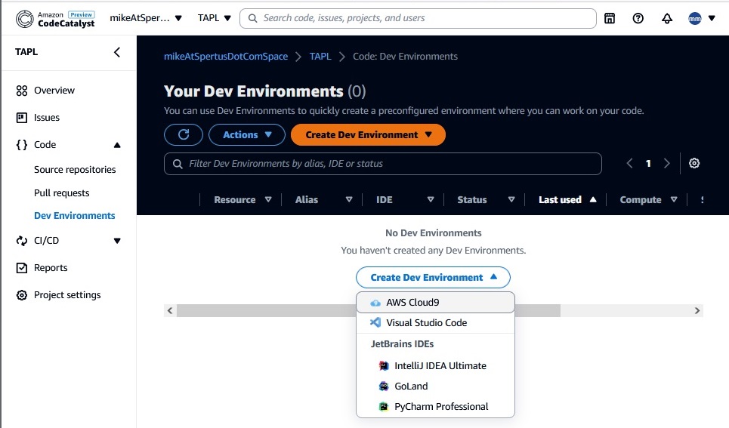Click the Overview grid icon
Screen dimensions: 729x428
click(x=22, y=91)
